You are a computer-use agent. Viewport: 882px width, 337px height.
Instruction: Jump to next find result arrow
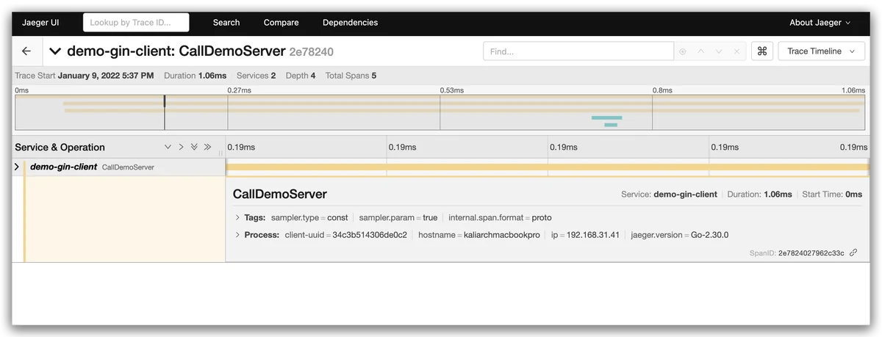tap(719, 51)
